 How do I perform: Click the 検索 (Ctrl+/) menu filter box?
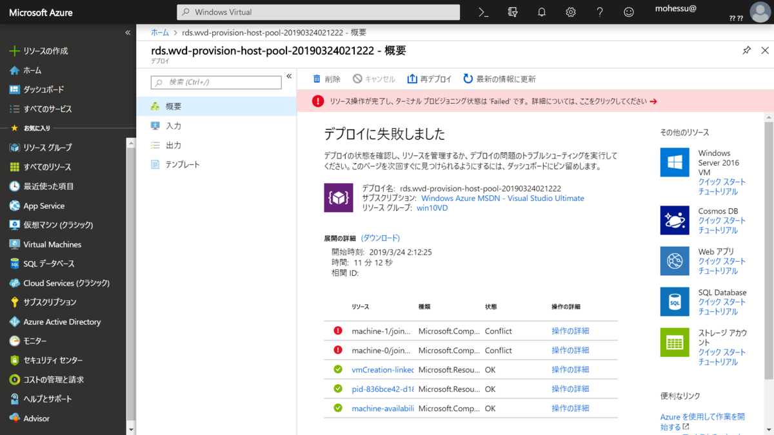tap(216, 82)
